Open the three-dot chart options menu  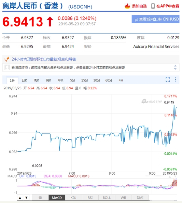[175, 79]
